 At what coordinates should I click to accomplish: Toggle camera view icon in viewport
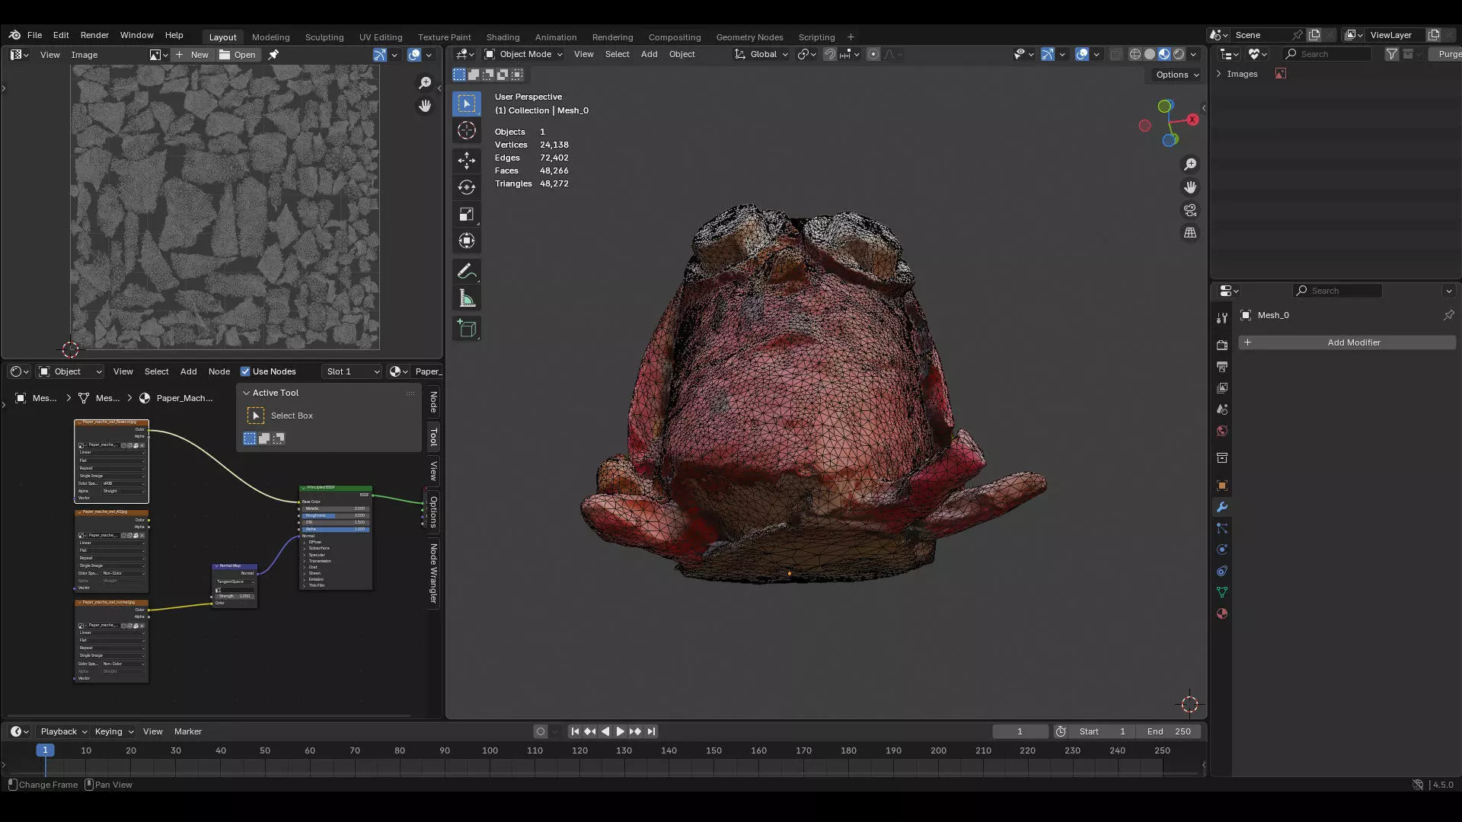coord(1189,210)
